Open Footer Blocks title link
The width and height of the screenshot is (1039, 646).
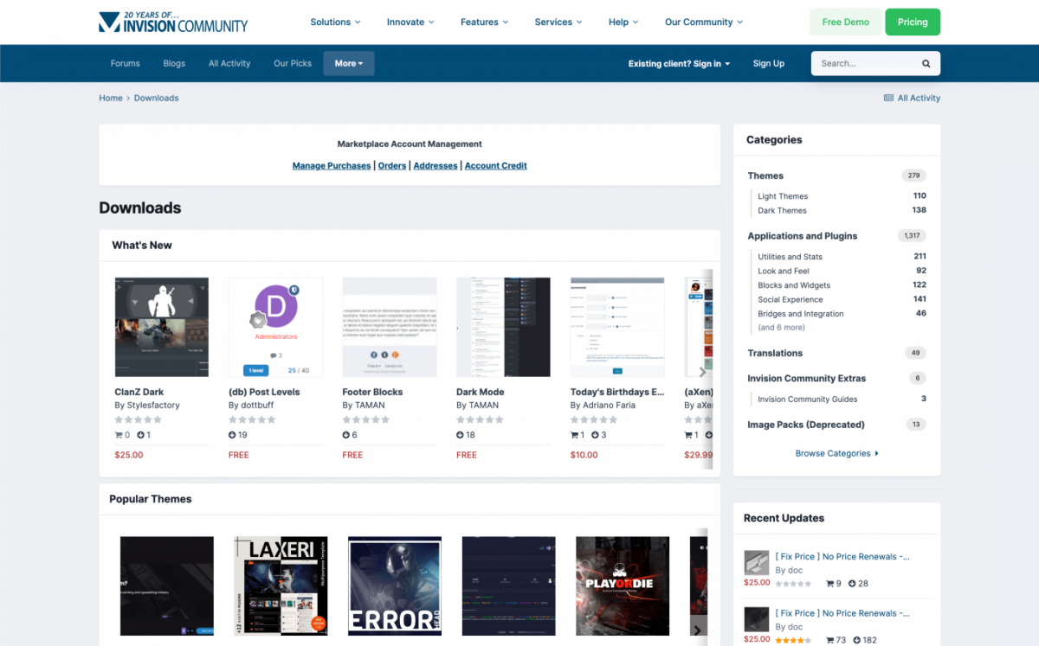pos(372,392)
